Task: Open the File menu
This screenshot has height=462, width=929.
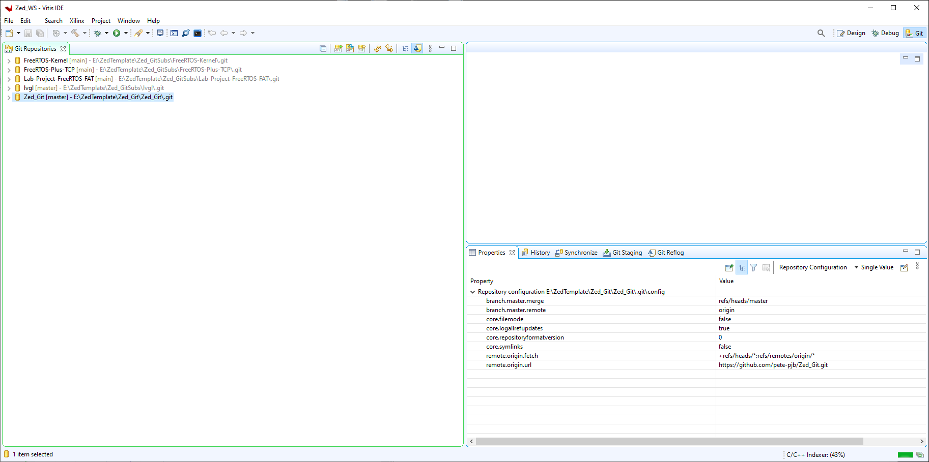Action: pos(9,21)
